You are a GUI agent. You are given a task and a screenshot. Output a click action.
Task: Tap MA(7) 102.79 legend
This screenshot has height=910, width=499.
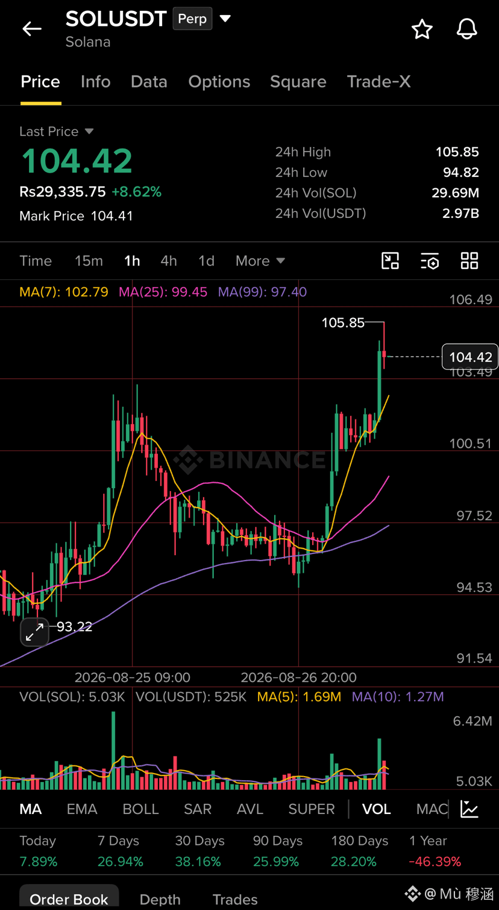(x=64, y=292)
